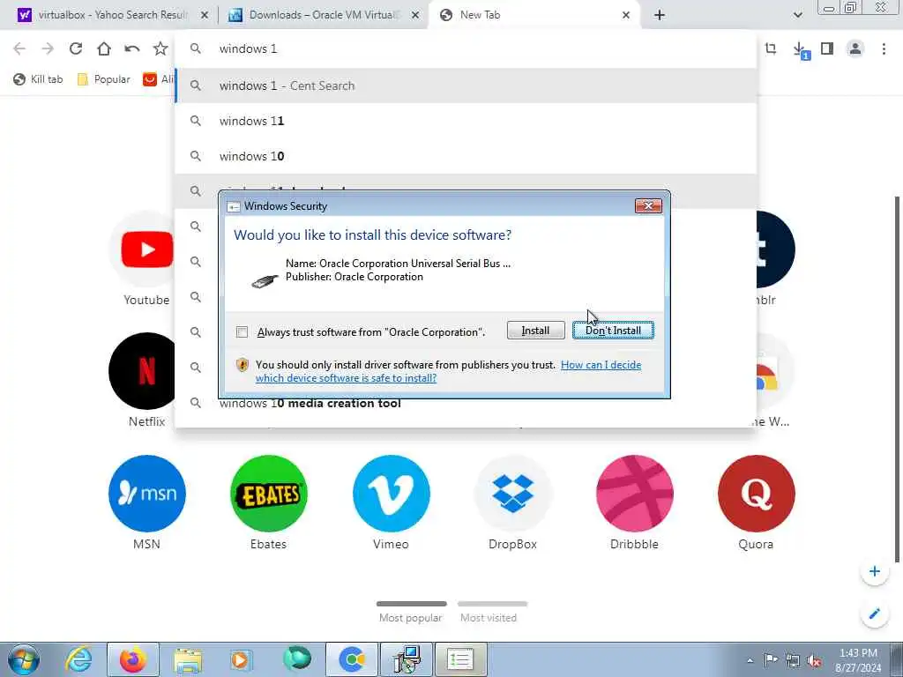Click the Install button in Windows Security

(535, 331)
